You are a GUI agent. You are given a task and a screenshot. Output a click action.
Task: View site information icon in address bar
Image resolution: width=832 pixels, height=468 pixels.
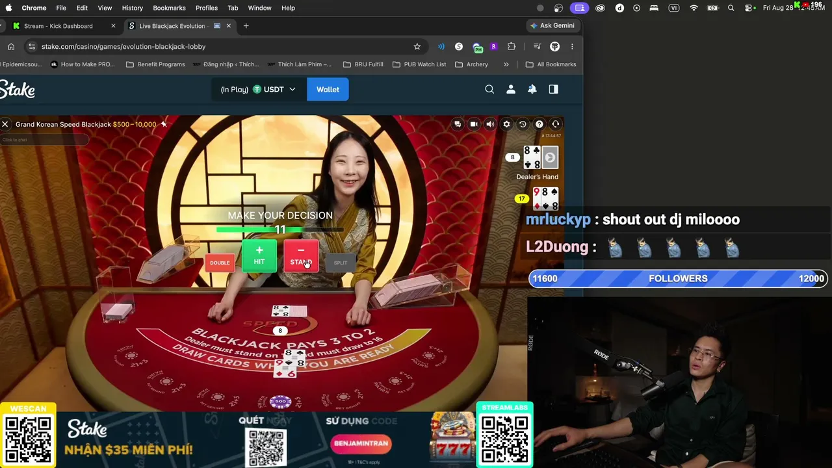point(32,47)
